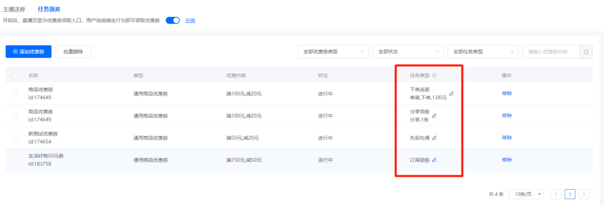Open the 全部任务类型 dropdown
This screenshot has height=206, width=604.
click(483, 52)
